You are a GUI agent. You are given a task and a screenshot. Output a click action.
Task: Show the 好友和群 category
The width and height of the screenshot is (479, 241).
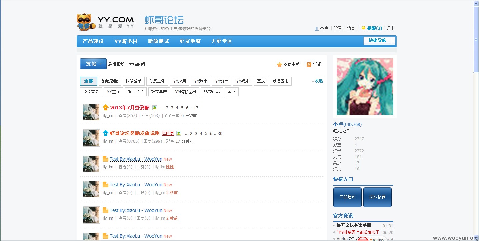[159, 92]
